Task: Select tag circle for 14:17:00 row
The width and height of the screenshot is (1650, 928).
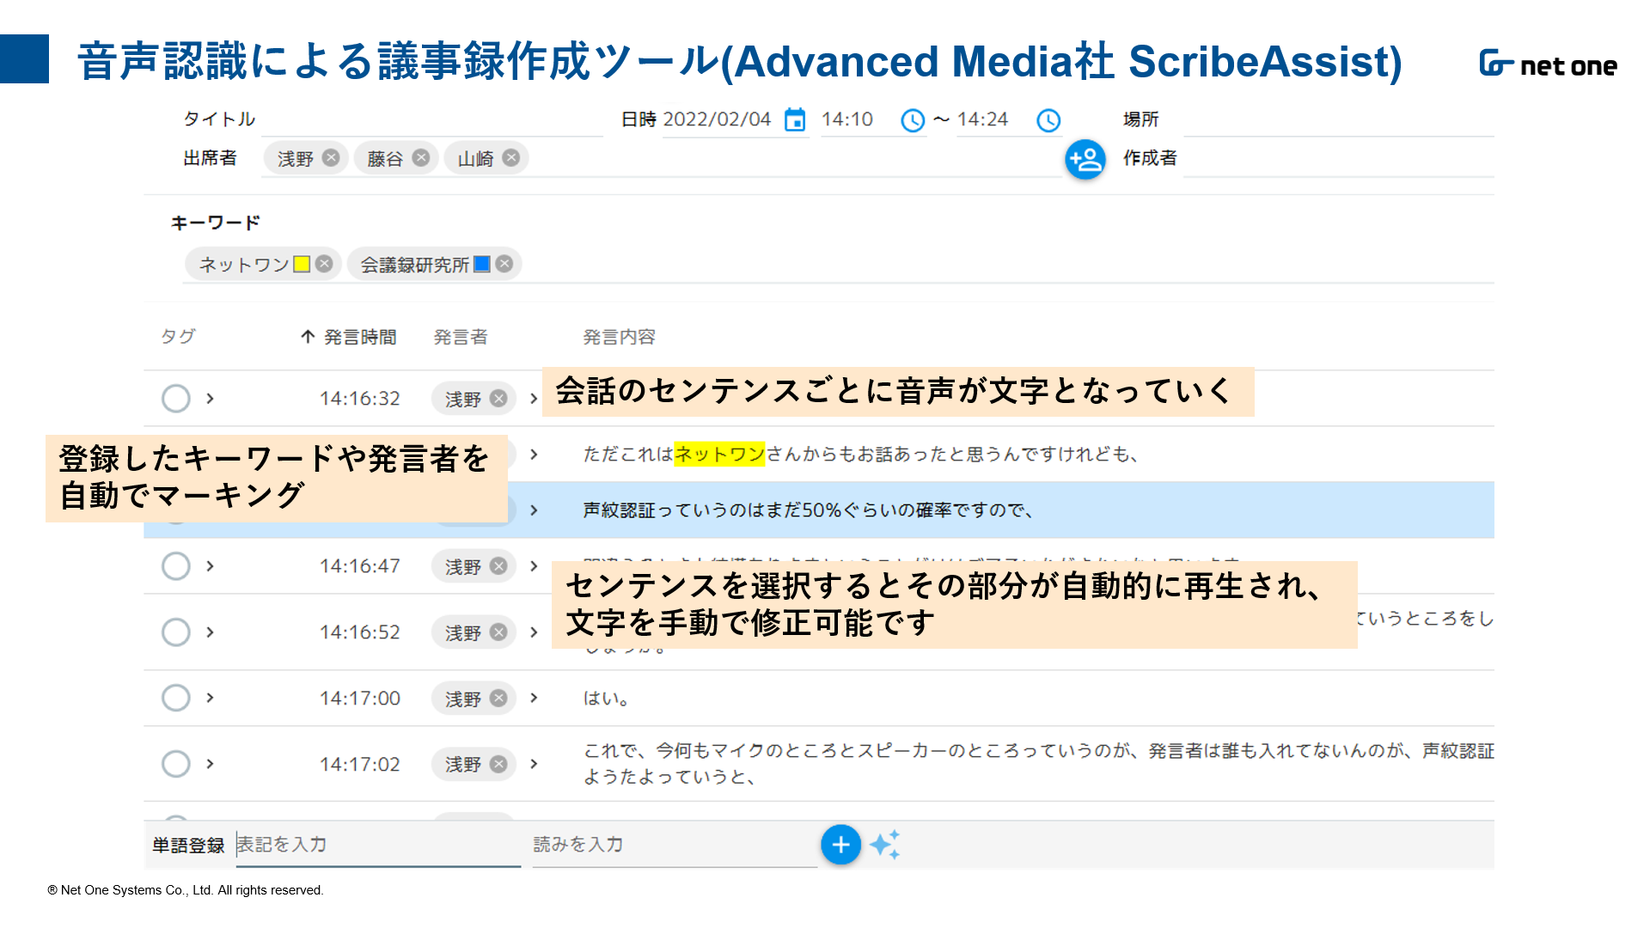Action: 176,698
